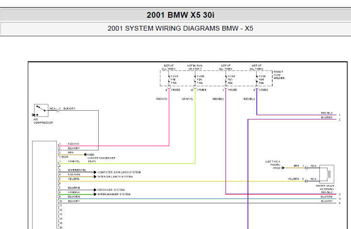Click the 'BLK/GRY' label at output 5
This screenshot has width=351, height=229.
point(327,201)
